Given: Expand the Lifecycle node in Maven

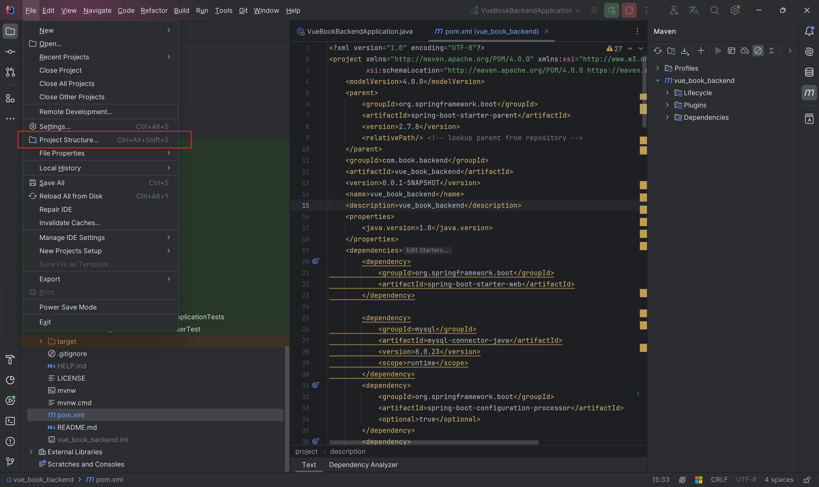Looking at the screenshot, I should tap(667, 93).
